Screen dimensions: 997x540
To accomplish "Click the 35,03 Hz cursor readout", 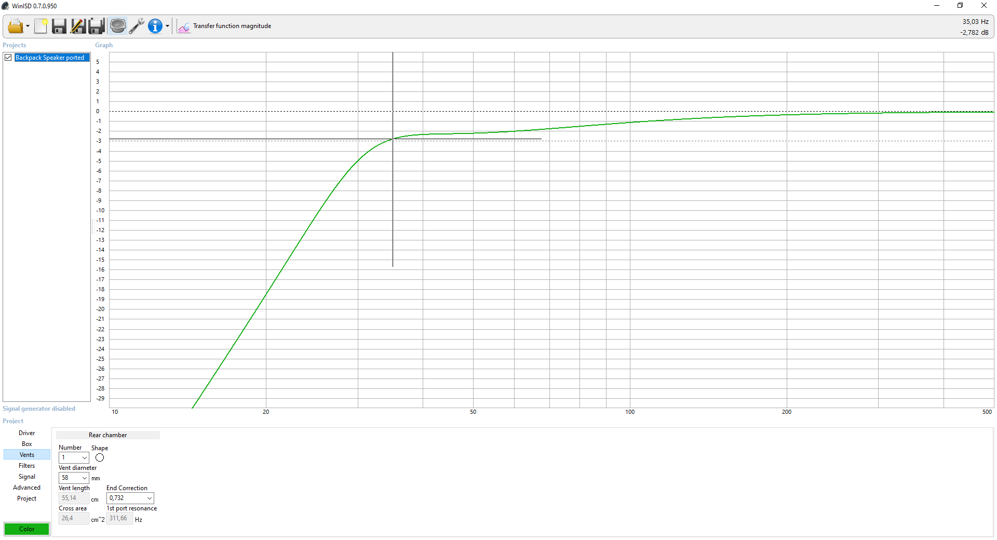I will (975, 22).
